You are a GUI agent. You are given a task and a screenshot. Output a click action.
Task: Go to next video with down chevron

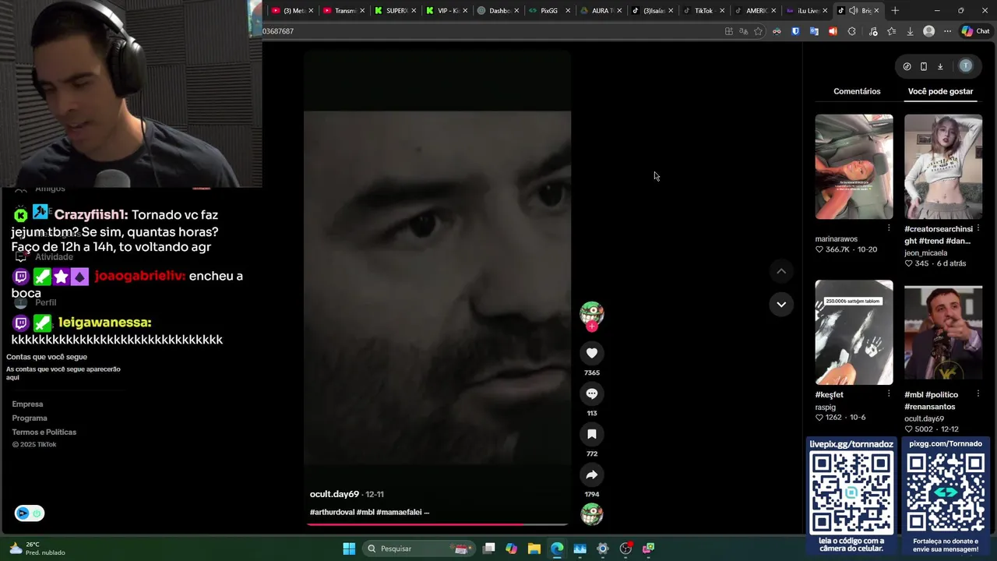click(781, 304)
